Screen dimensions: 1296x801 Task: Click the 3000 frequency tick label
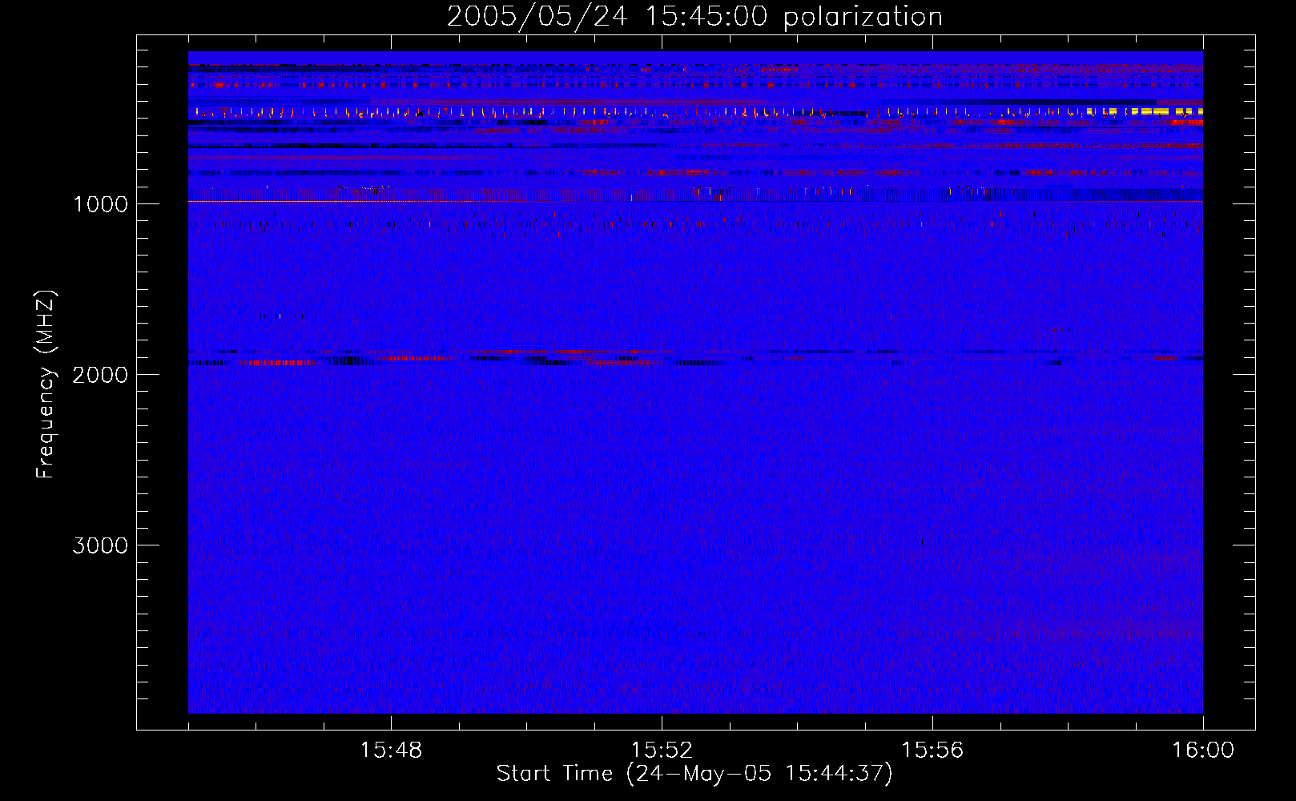pos(100,545)
